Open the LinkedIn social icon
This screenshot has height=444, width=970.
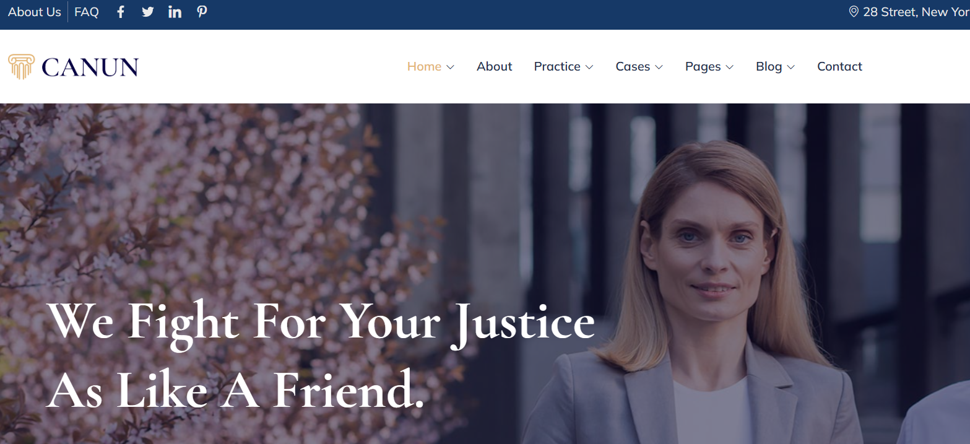tap(175, 12)
